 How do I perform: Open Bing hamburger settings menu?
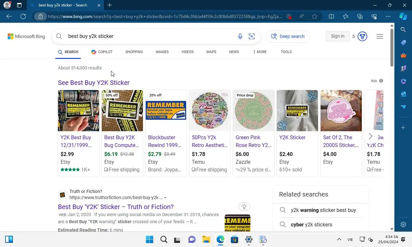(x=380, y=36)
